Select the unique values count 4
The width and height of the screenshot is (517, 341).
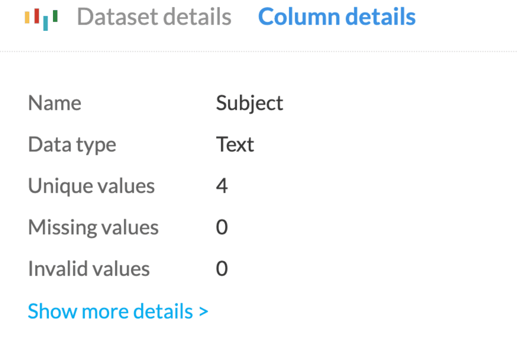click(x=222, y=186)
